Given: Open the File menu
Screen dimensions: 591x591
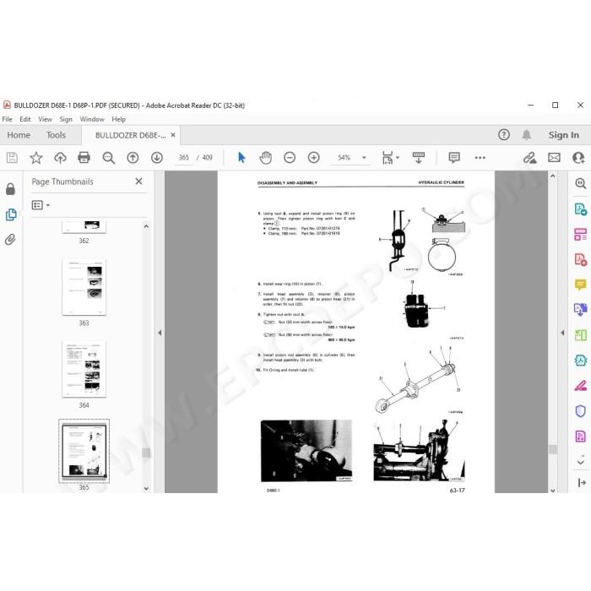Looking at the screenshot, I should click(7, 119).
